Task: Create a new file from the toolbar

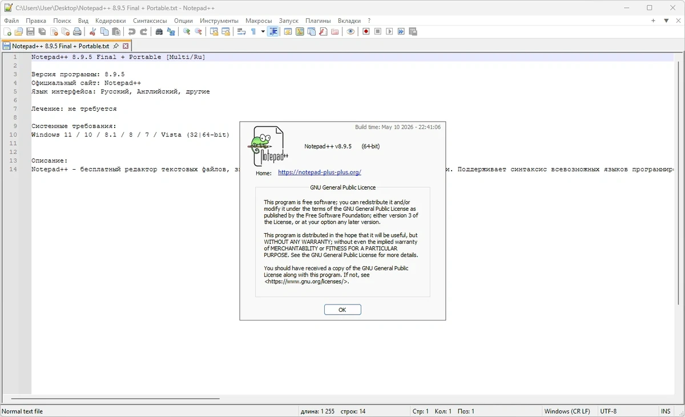Action: click(7, 31)
